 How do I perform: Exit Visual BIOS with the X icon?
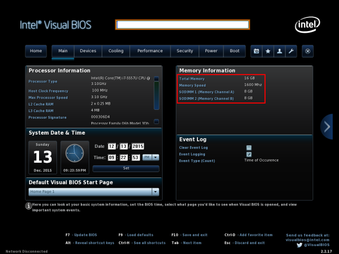(x=308, y=51)
